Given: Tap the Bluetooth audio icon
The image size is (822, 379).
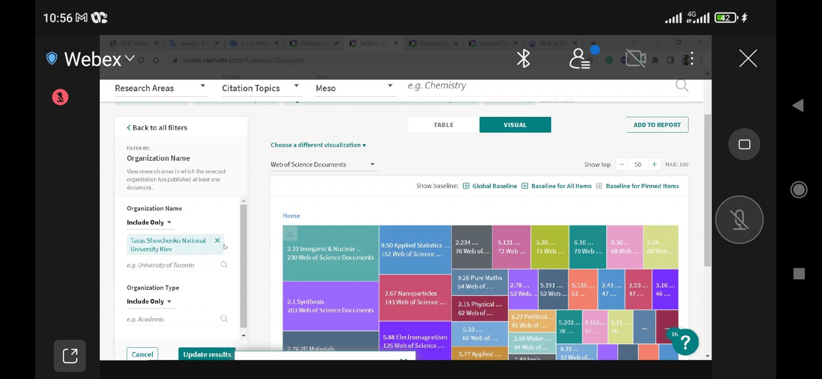Looking at the screenshot, I should coord(523,59).
